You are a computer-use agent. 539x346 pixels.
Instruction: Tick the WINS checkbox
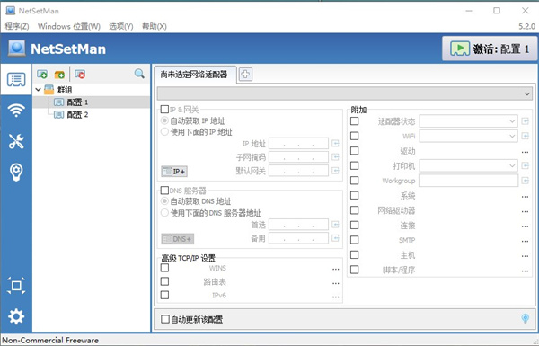pyautogui.click(x=164, y=268)
